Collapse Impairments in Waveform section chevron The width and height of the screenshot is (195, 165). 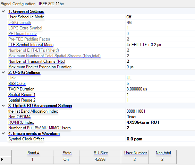(x=3, y=133)
